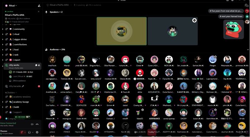
Task: Click the moderator badge on second speaker tile
Action: [194, 21]
